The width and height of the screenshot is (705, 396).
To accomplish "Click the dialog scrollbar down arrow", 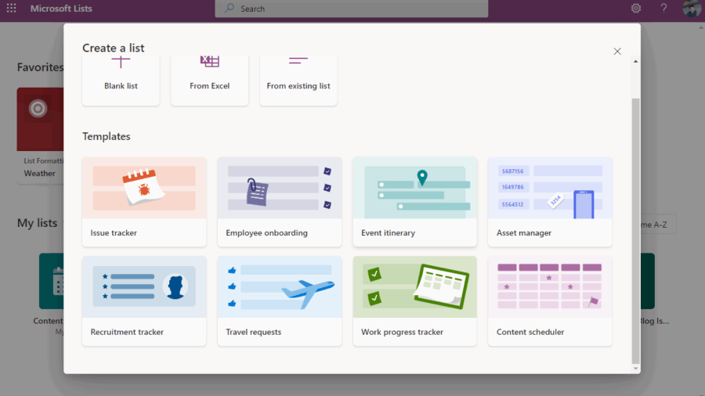I will 636,369.
